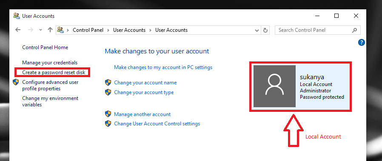Image resolution: width=382 pixels, height=161 pixels.
Task: Expand chevron after Control Panel breadcrumb
Action: (108, 30)
